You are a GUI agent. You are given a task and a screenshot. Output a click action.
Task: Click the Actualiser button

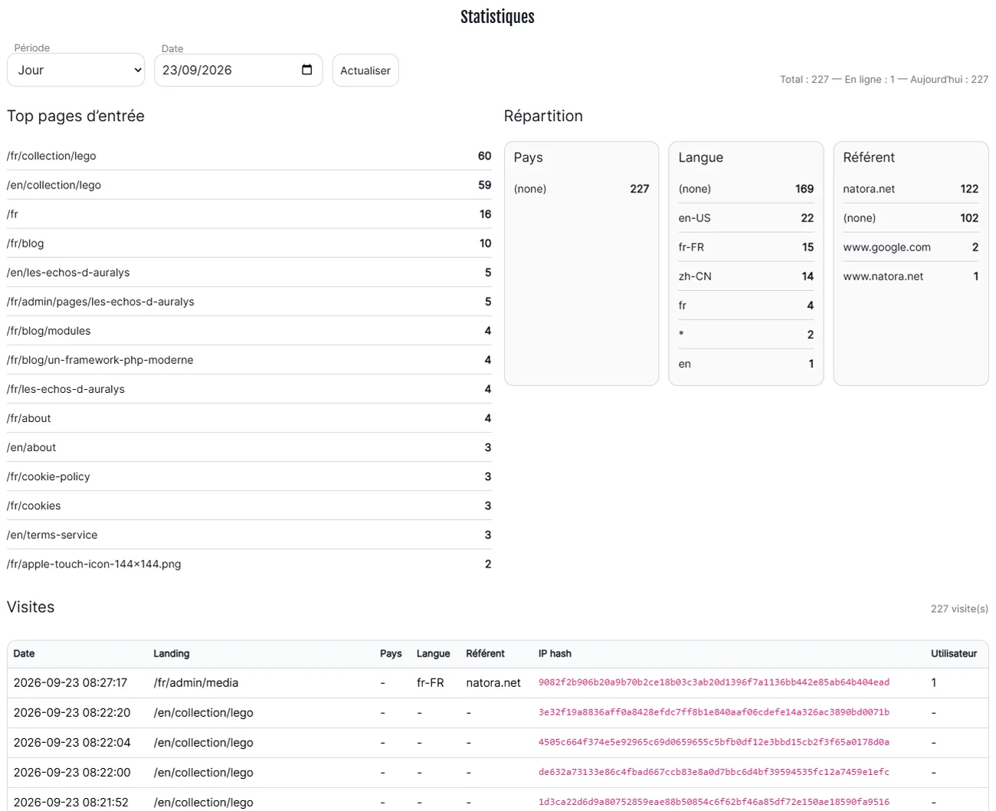365,70
